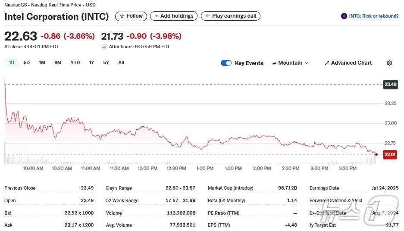Click the audio waveform icon for earnings call
404x231 pixels.
pyautogui.click(x=207, y=16)
